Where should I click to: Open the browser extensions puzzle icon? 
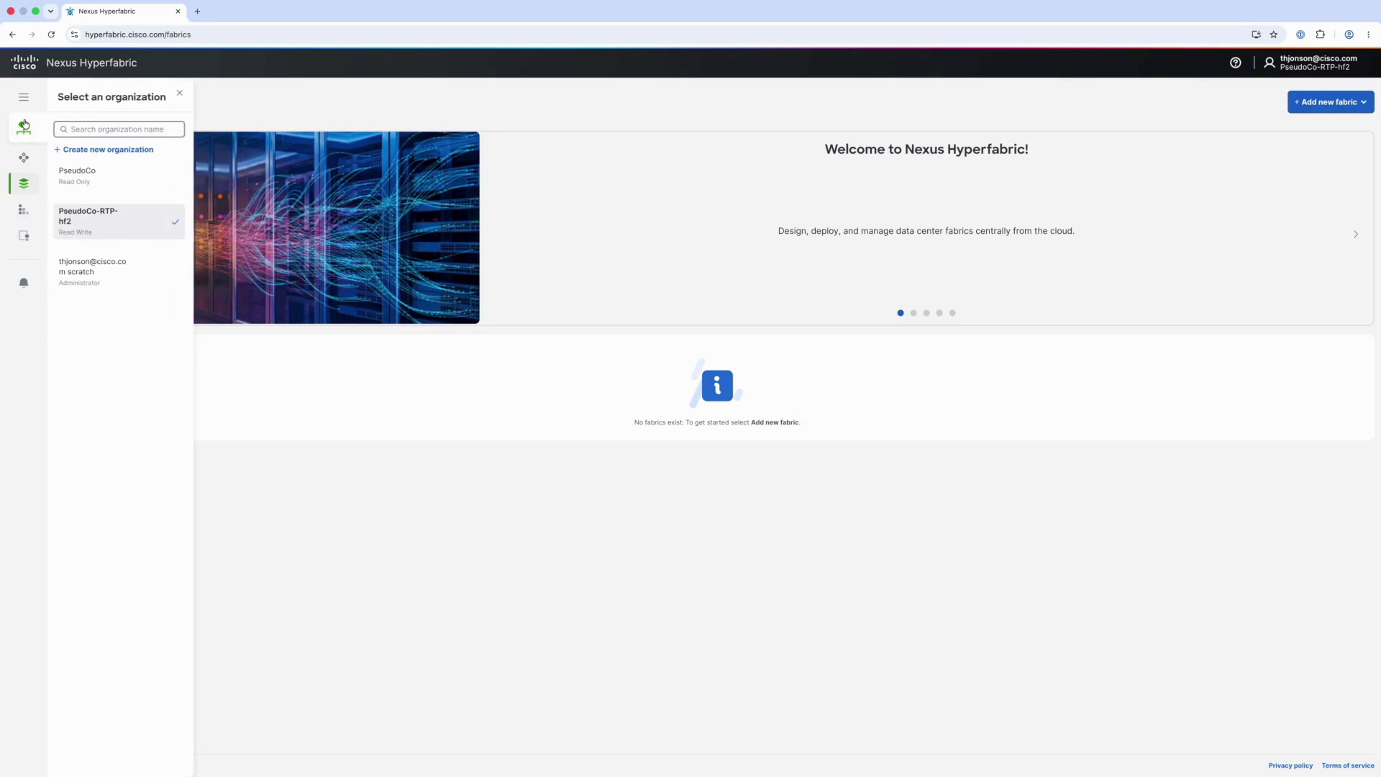click(x=1321, y=35)
